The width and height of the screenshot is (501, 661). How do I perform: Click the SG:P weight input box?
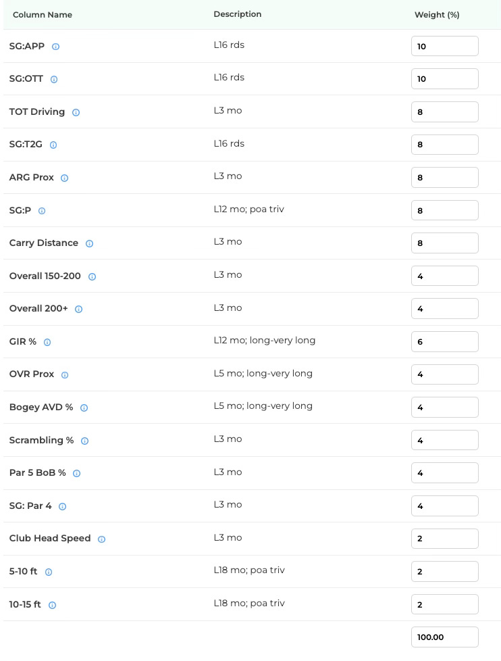tap(444, 210)
